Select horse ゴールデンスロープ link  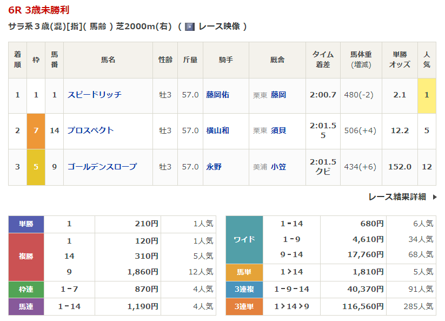(x=102, y=167)
